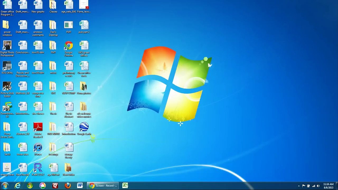Open the OFS folder
Image resolution: width=338 pixels, height=190 pixels.
pos(53,88)
